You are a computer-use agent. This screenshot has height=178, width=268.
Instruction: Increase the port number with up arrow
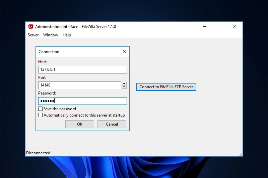[x=124, y=83]
